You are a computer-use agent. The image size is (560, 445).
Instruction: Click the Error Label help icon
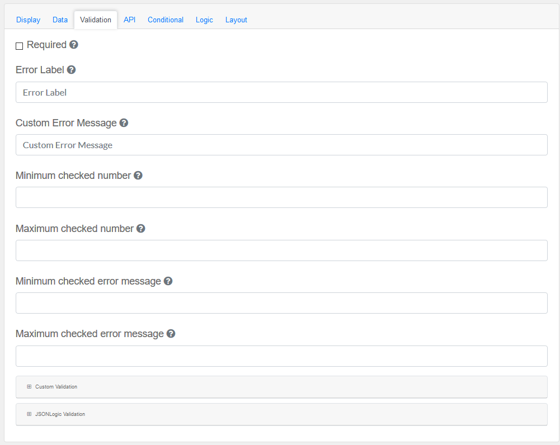coord(71,70)
